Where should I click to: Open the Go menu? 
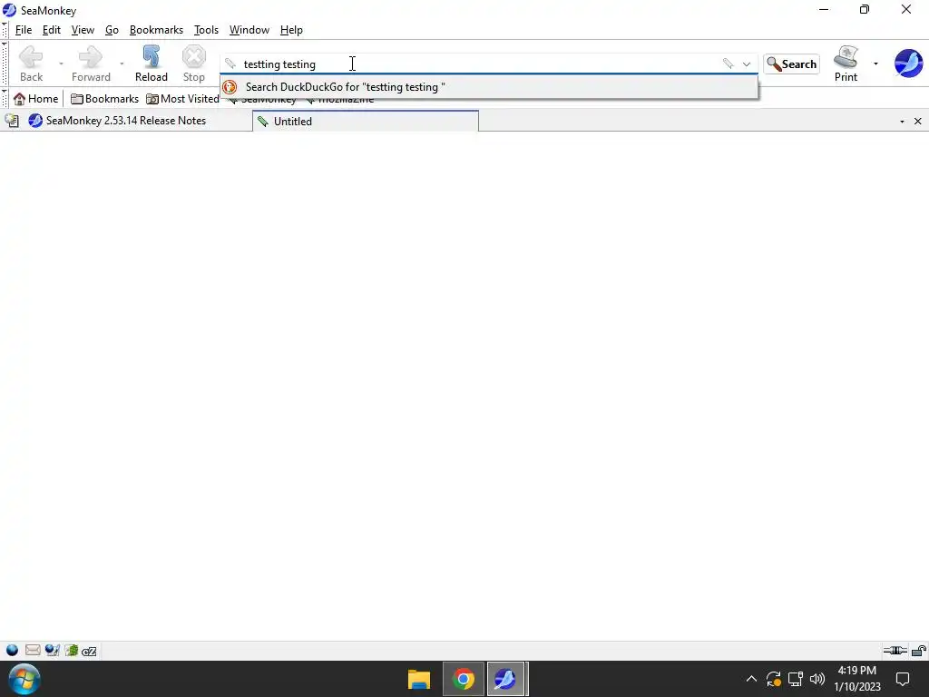point(112,30)
